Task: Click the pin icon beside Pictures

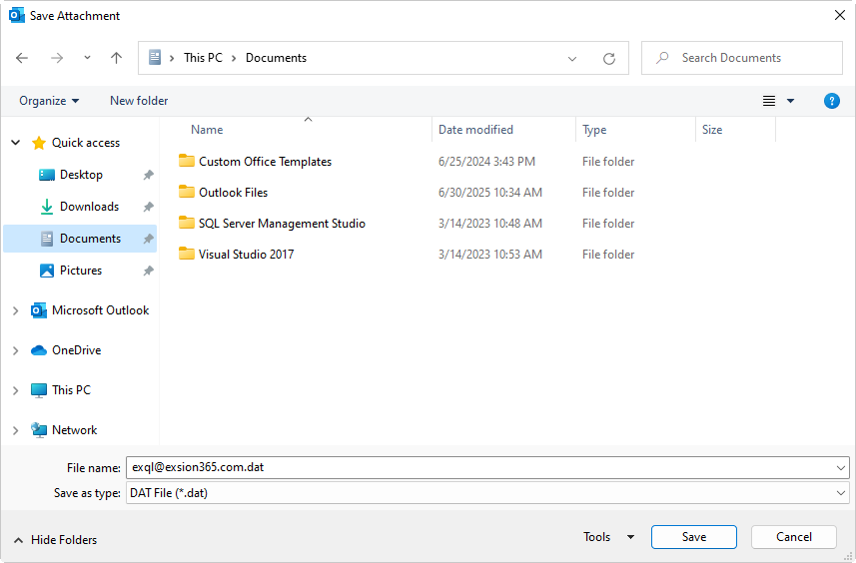Action: [148, 271]
